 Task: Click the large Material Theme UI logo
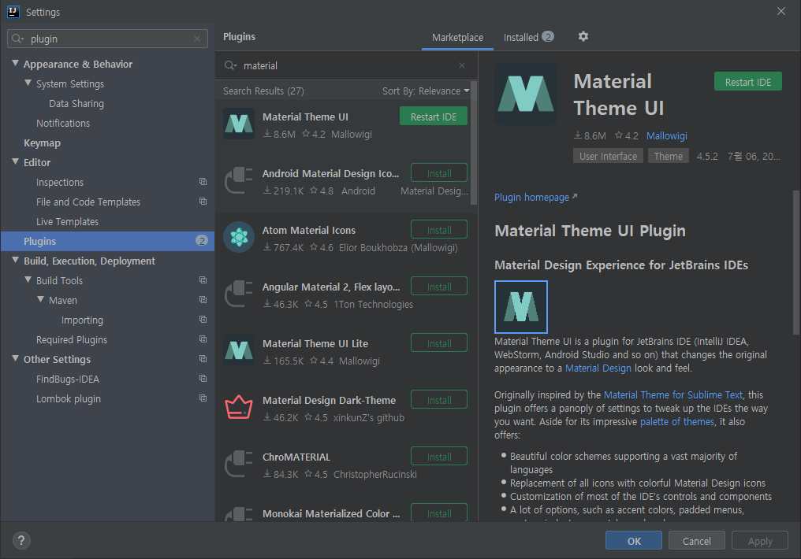(x=526, y=94)
